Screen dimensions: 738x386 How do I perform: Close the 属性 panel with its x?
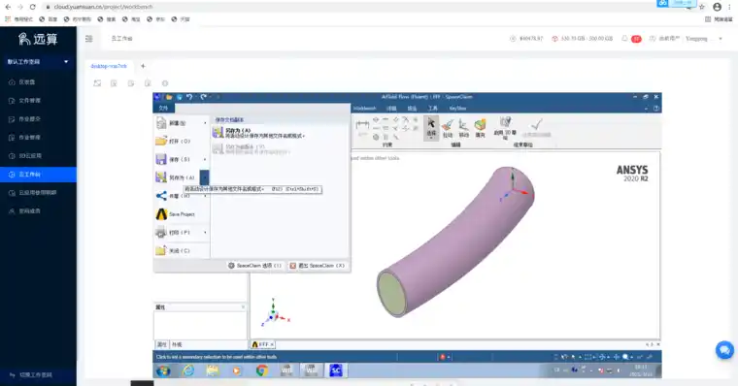[x=243, y=307]
